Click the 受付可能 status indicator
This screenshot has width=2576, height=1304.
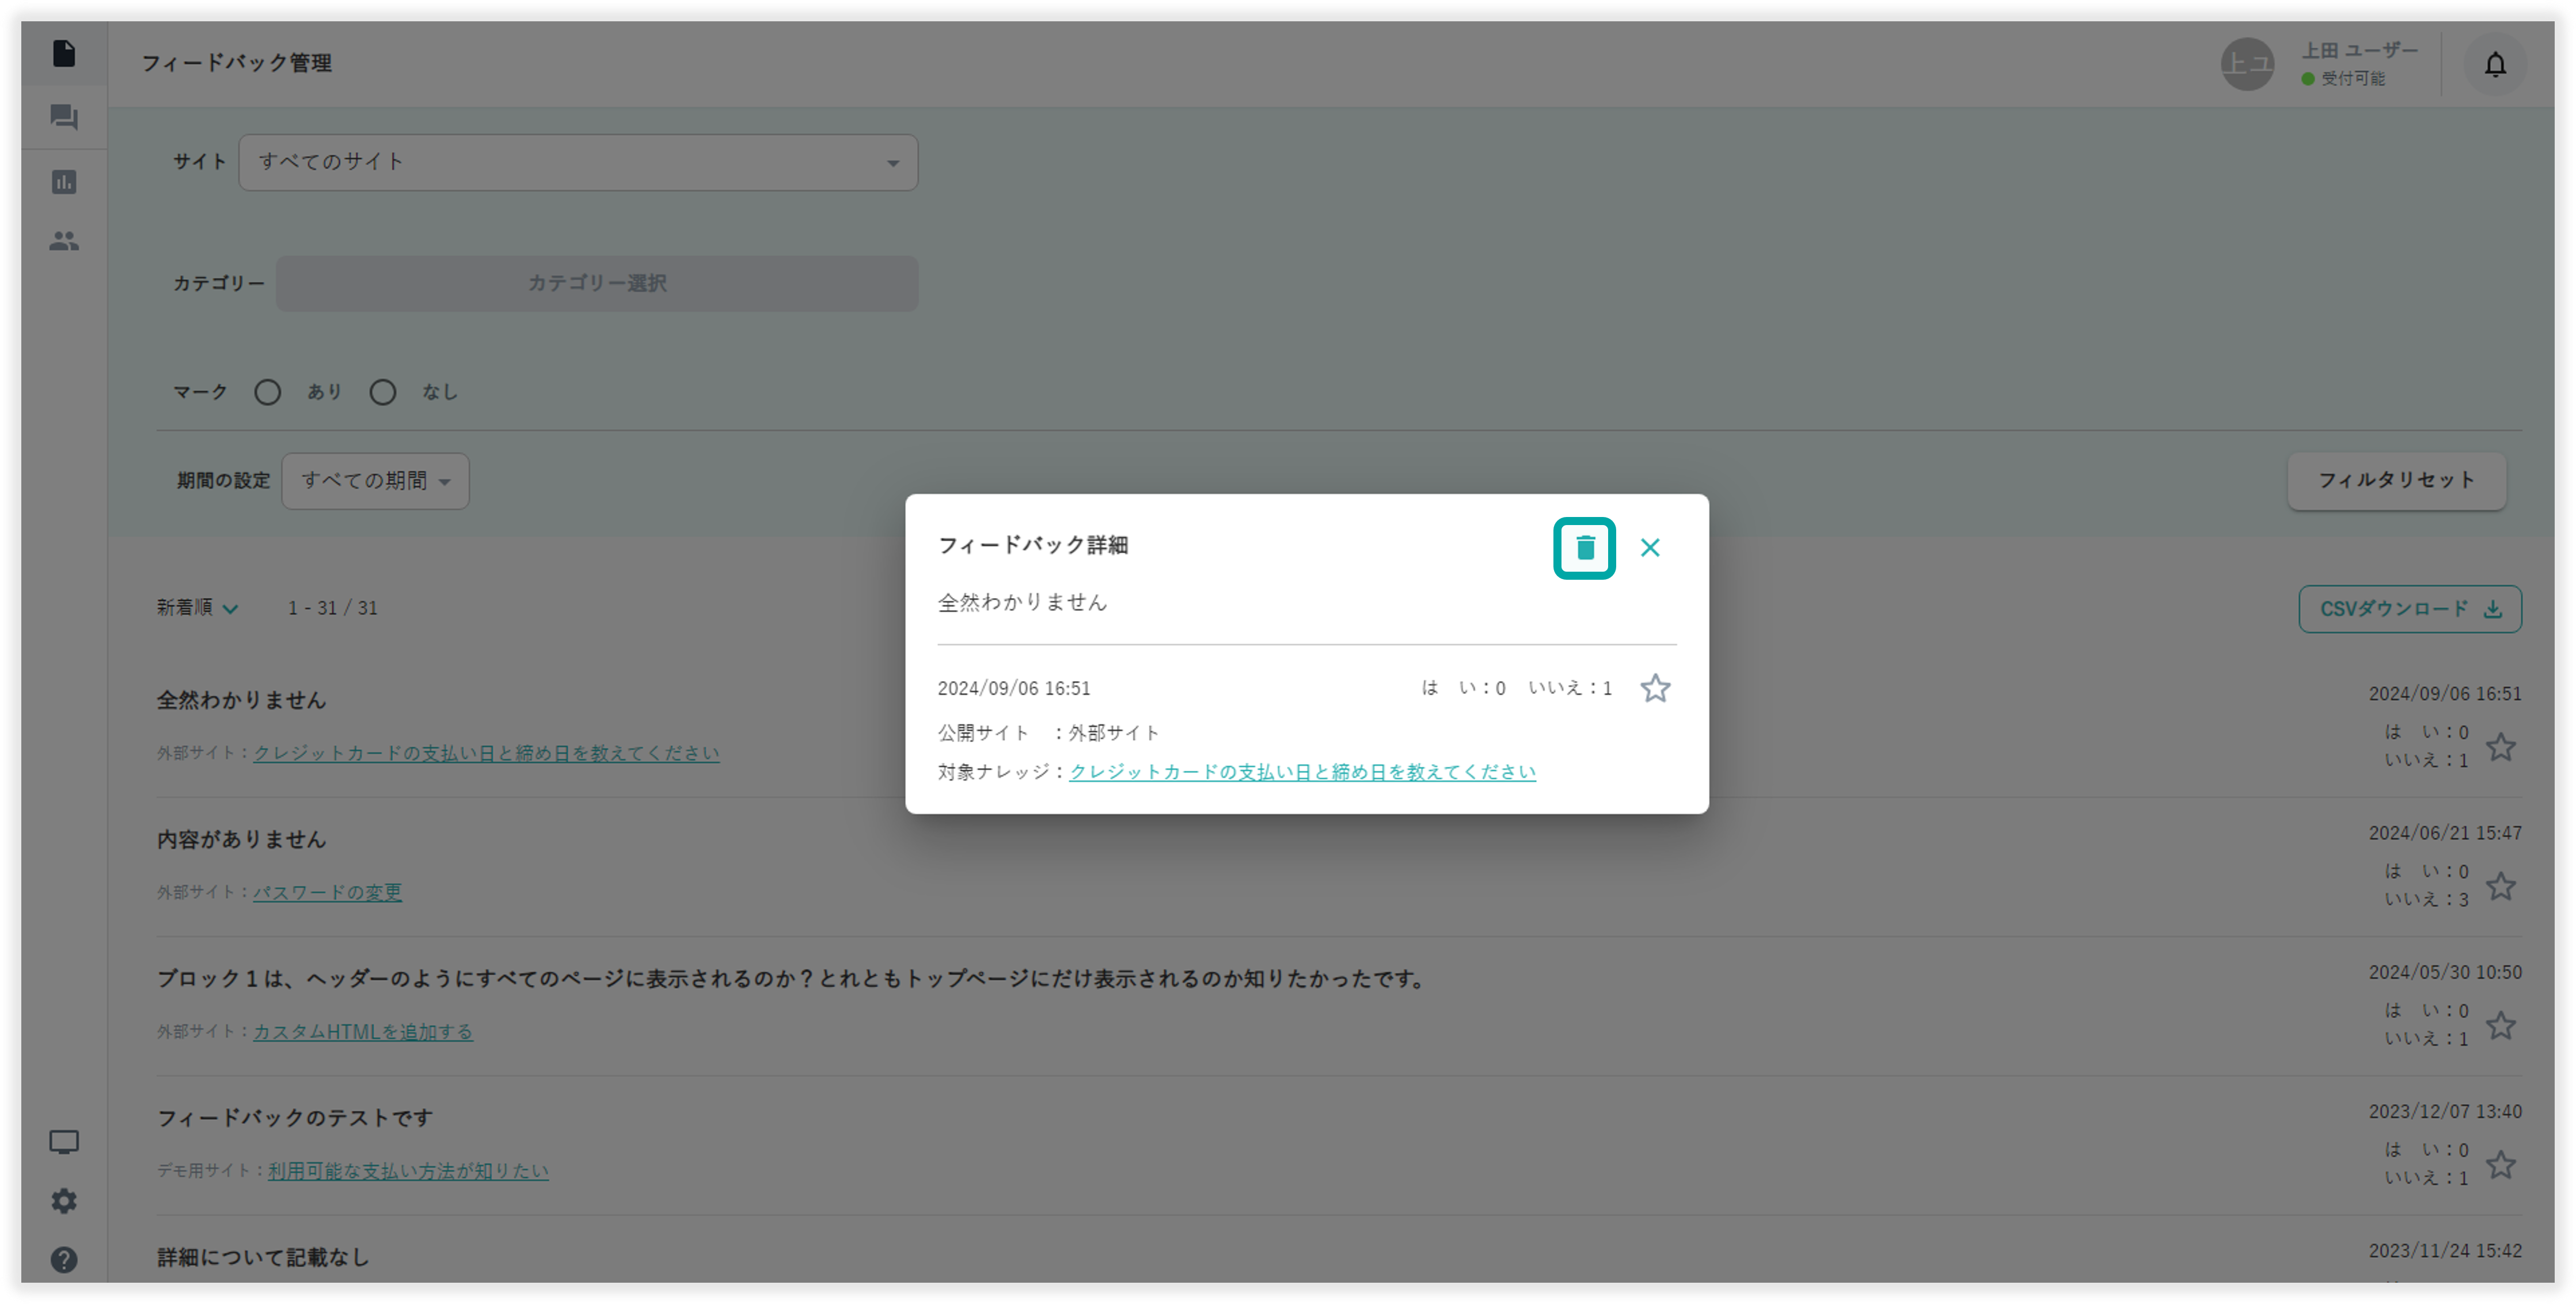pos(2343,78)
